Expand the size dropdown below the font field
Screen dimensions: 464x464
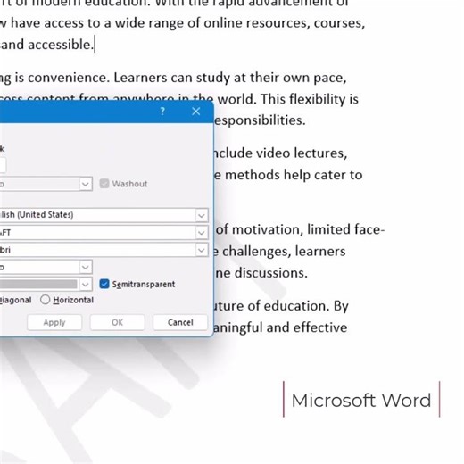(x=86, y=267)
